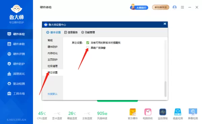Click version number 6.1023.3785.824
202x124 pixels.
click(x=16, y=120)
